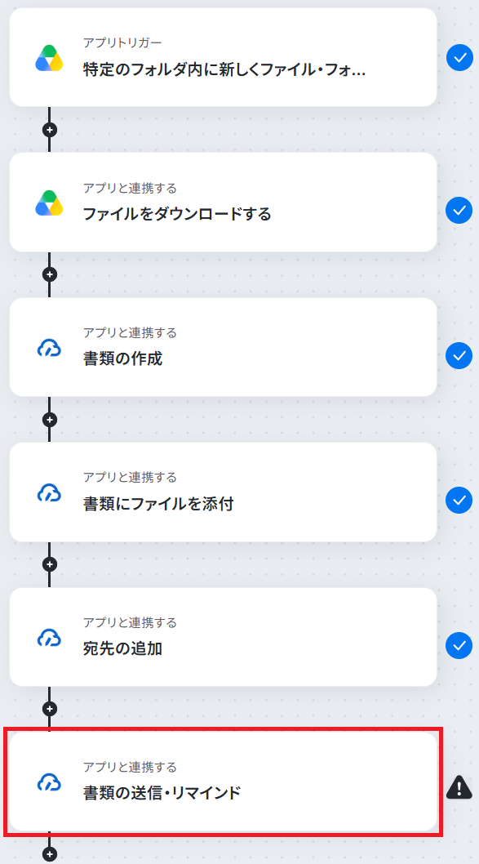Screen dimensions: 479x864
Task: Click the blue checkmark beside 書類にファイルを添付
Action: point(459,500)
